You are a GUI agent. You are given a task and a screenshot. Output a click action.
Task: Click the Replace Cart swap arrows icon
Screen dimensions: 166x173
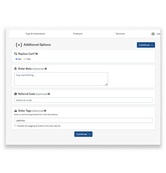click(15, 54)
